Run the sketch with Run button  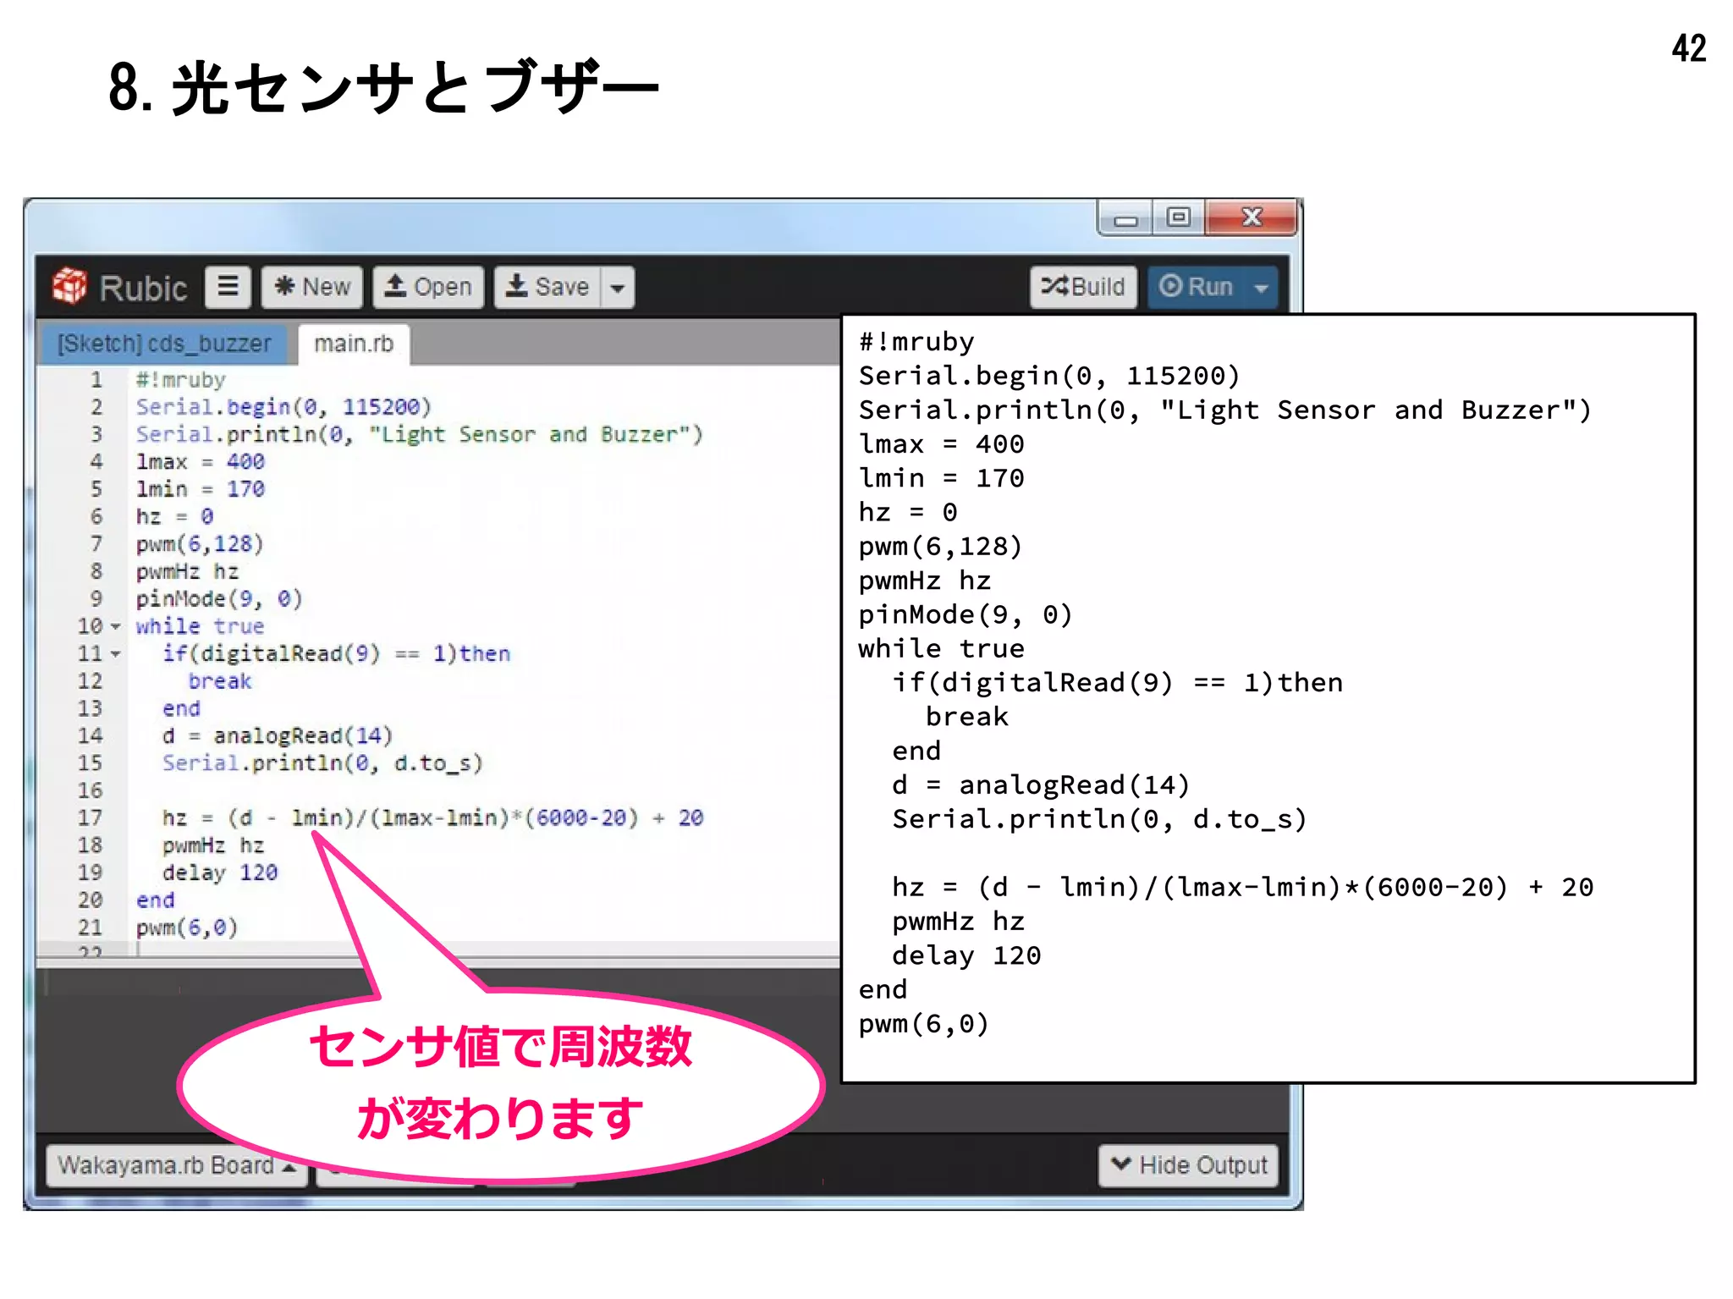click(1197, 287)
